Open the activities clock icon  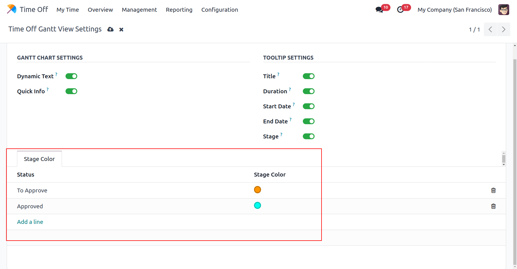click(400, 10)
